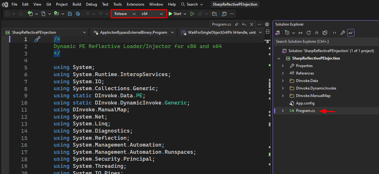Open the Release configuration dropdown
Image resolution: width=379 pixels, height=174 pixels.
tap(125, 14)
